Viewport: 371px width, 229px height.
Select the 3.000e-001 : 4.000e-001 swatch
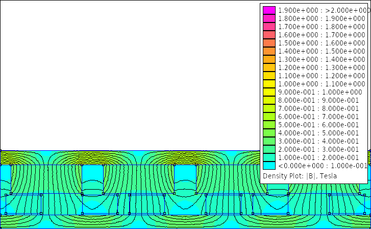click(x=269, y=141)
